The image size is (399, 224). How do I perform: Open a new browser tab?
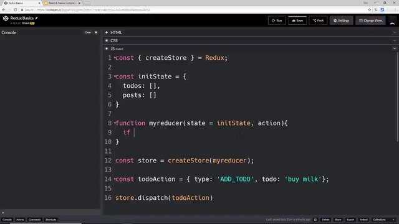tap(87, 3)
